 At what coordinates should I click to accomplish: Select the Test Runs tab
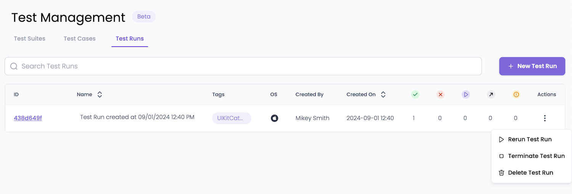pos(130,38)
